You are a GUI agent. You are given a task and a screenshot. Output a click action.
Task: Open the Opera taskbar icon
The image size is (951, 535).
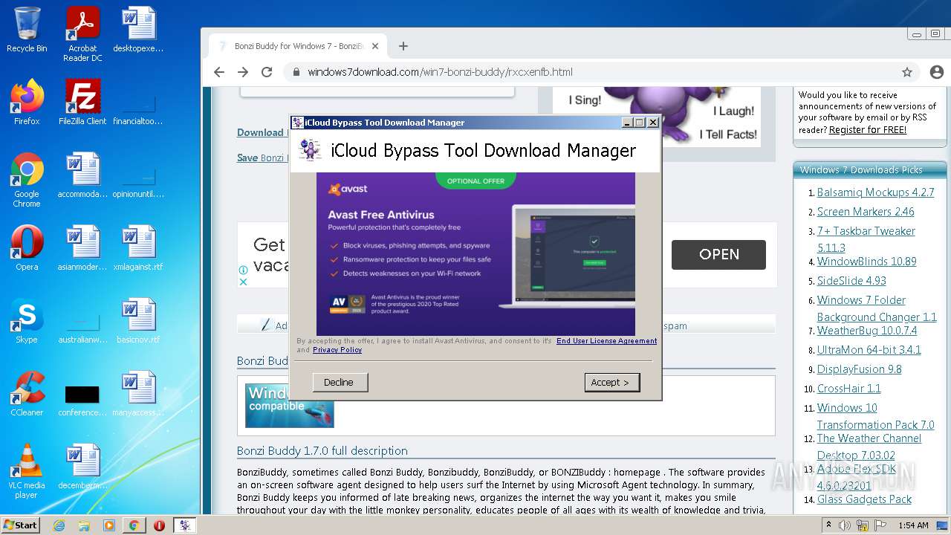coord(159,525)
